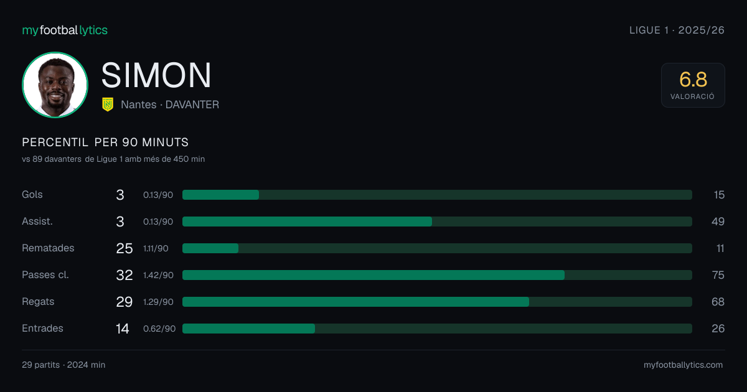Select the 29 partits · 2024 min text

coord(63,365)
